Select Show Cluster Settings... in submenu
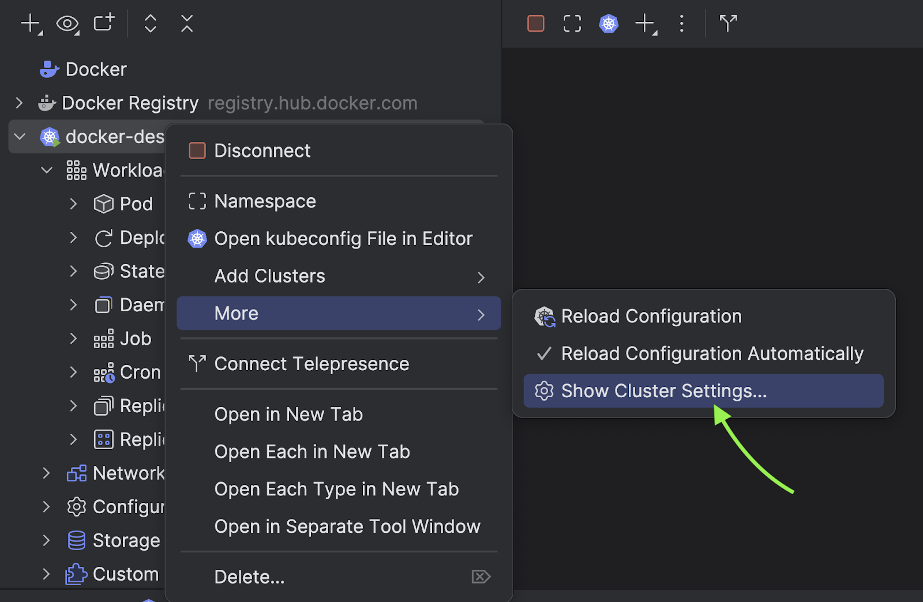This screenshot has height=602, width=923. [704, 391]
